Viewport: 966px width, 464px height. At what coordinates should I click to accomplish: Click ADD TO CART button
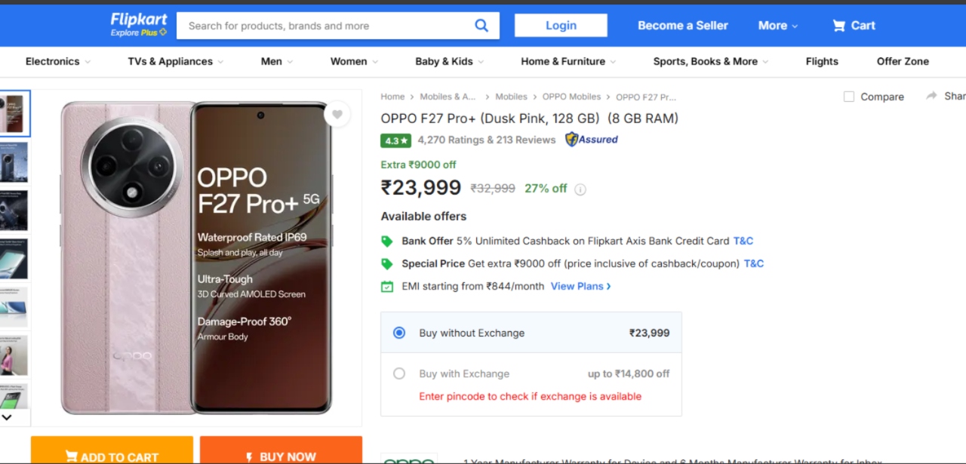pyautogui.click(x=112, y=450)
